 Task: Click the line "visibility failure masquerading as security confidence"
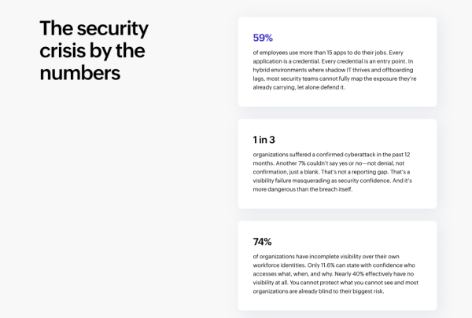pos(332,181)
